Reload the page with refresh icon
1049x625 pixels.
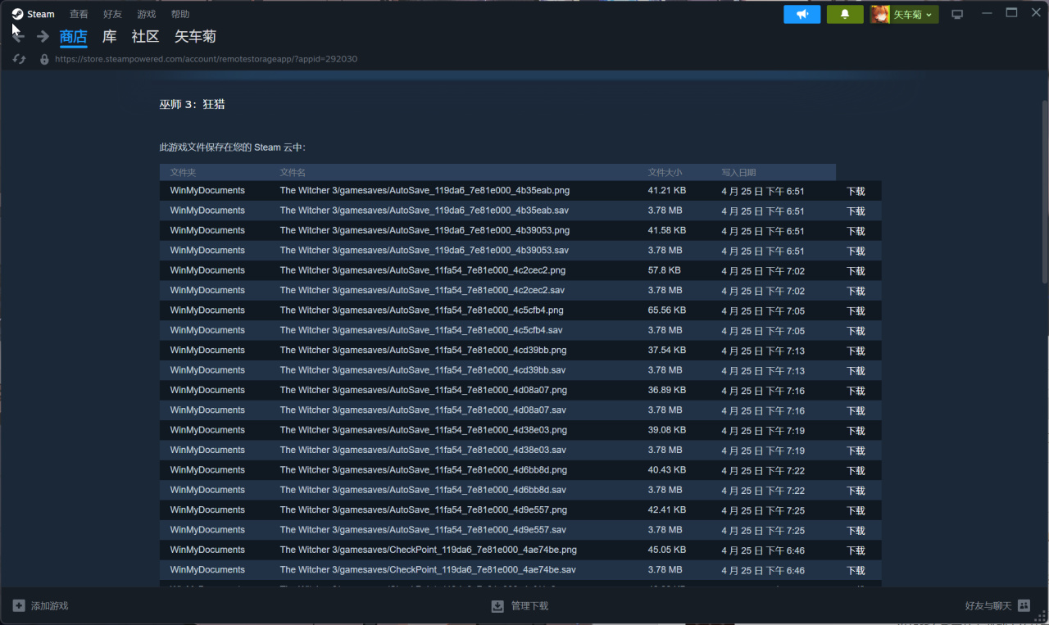(20, 59)
